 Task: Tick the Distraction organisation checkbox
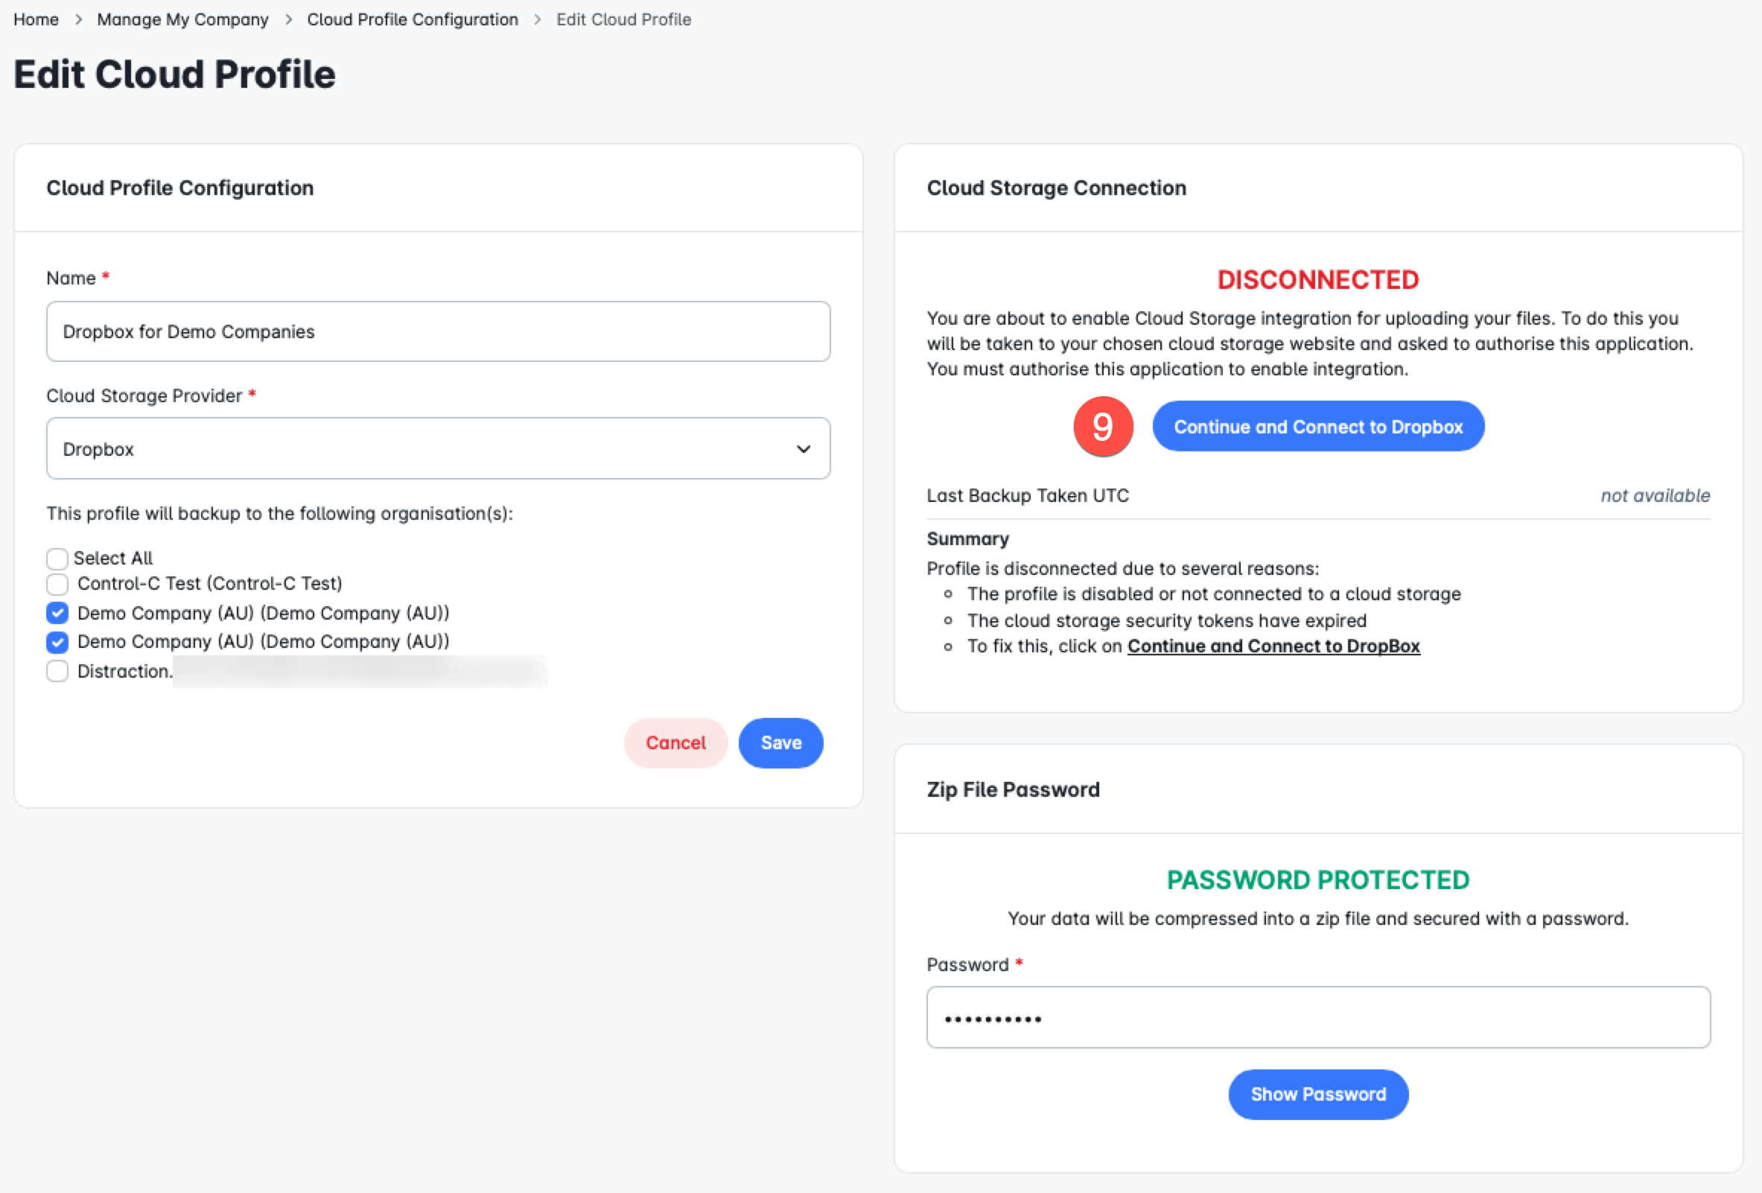57,671
